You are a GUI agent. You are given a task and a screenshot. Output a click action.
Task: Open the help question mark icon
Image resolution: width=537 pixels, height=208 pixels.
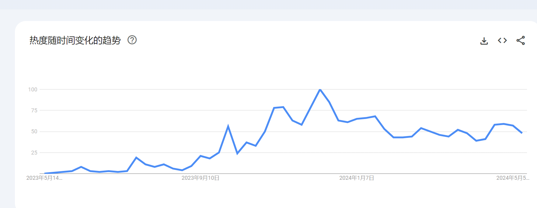pyautogui.click(x=132, y=40)
